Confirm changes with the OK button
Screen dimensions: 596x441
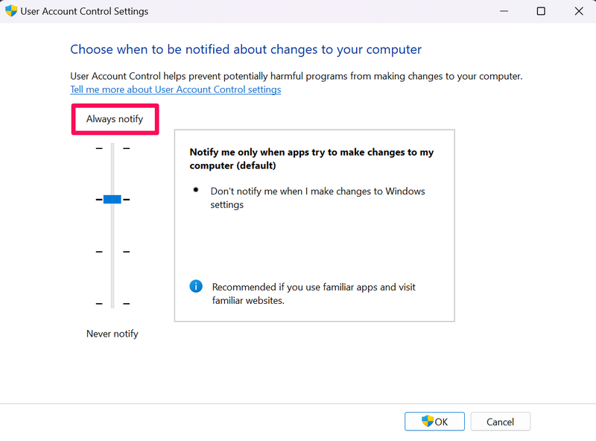(x=434, y=421)
